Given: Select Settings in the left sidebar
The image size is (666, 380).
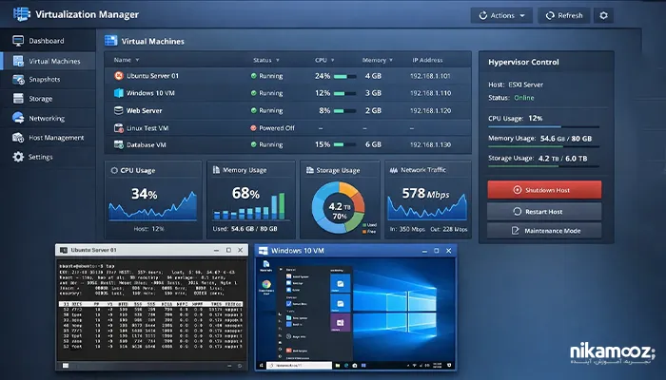Looking at the screenshot, I should [x=40, y=157].
